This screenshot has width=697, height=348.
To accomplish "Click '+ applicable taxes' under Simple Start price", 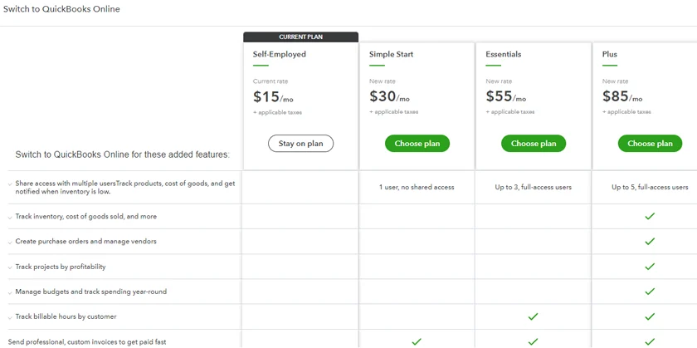I will 394,112.
